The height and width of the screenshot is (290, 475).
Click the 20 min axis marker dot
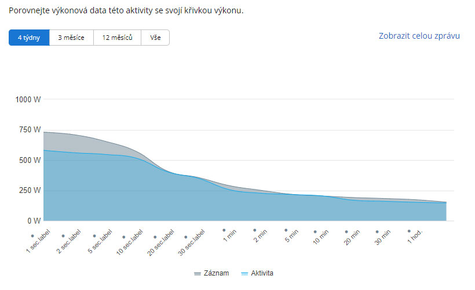click(346, 232)
